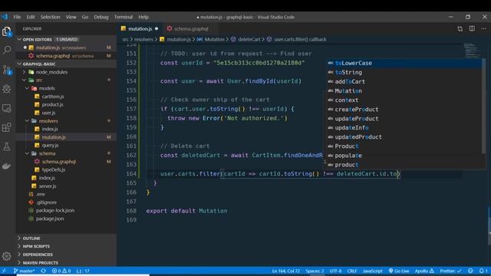Click deleteCart in breadcrumb path
This screenshot has width=491, height=276.
click(x=249, y=39)
